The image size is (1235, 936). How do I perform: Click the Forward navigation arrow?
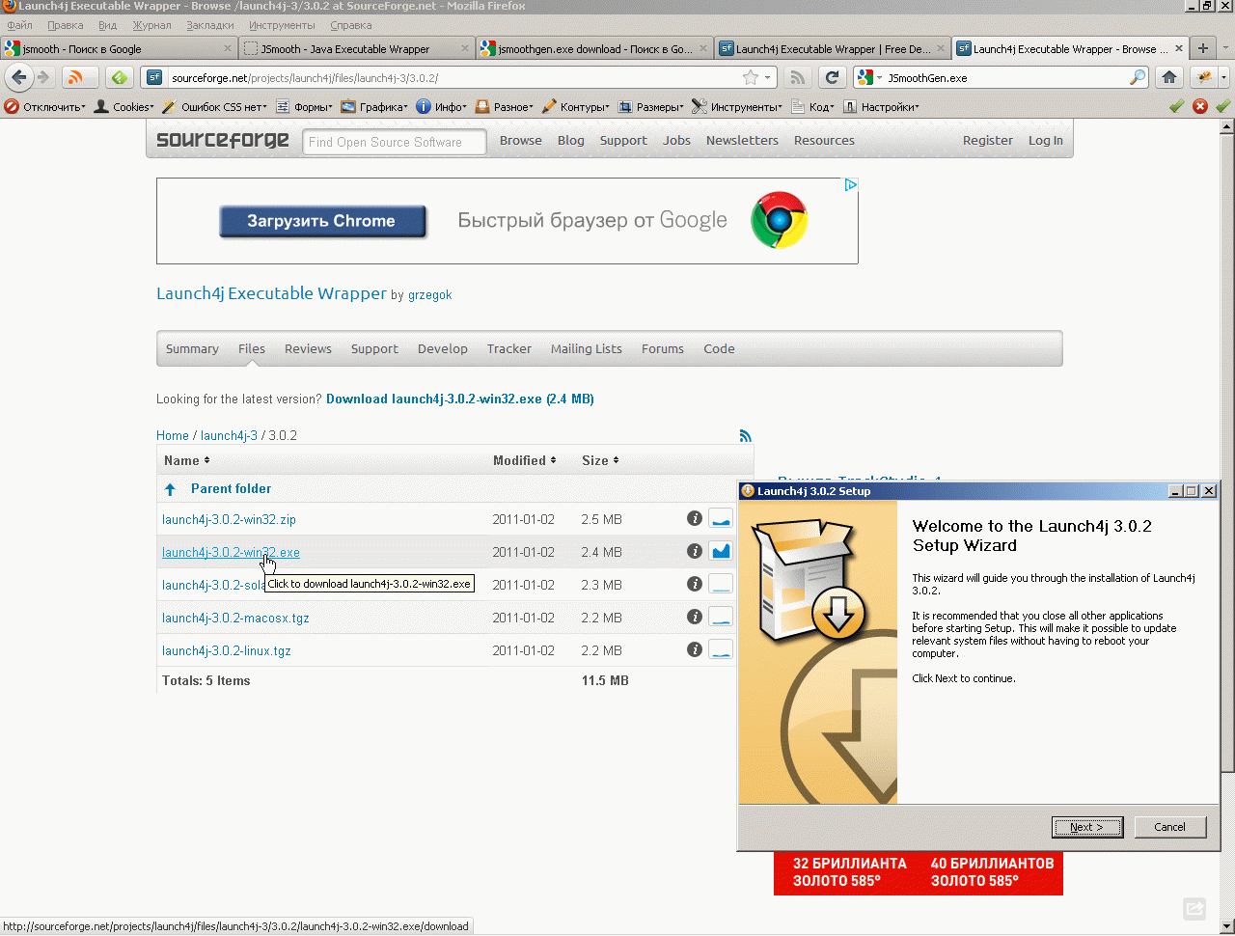click(x=42, y=78)
